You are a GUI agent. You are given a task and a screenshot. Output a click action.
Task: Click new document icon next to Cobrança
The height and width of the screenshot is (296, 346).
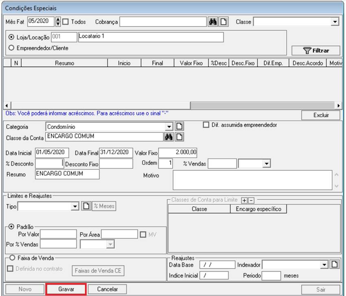point(223,22)
